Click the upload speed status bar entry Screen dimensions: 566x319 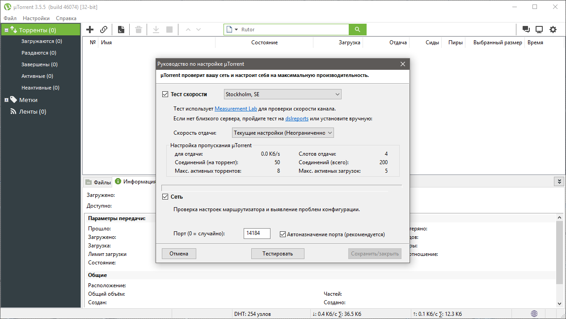click(437, 314)
